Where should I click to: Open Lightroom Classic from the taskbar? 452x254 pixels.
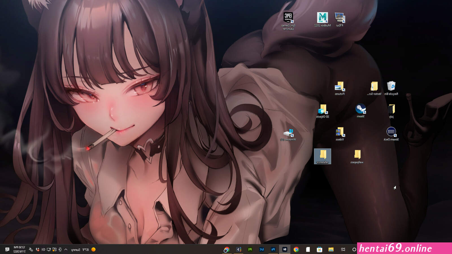(x=261, y=249)
